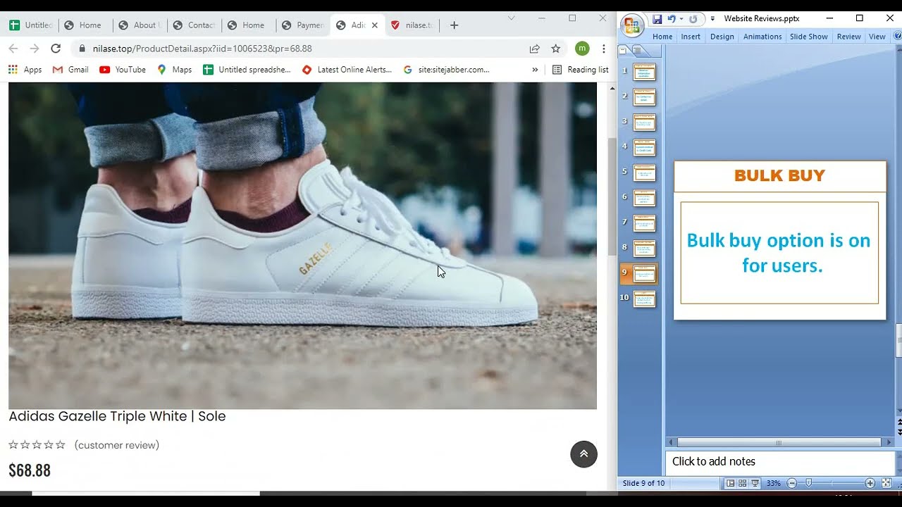The width and height of the screenshot is (902, 507).
Task: Undo the last action in PowerPoint
Action: 671,19
